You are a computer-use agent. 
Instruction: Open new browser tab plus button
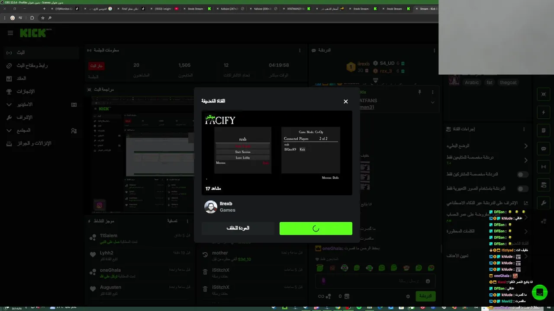[x=44, y=9]
